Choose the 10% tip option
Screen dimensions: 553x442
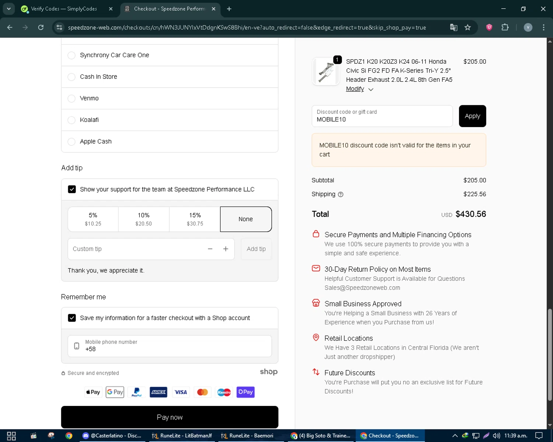click(x=144, y=219)
